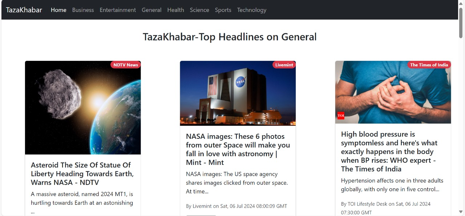Open the Business category
Image resolution: width=465 pixels, height=216 pixels.
(x=83, y=10)
